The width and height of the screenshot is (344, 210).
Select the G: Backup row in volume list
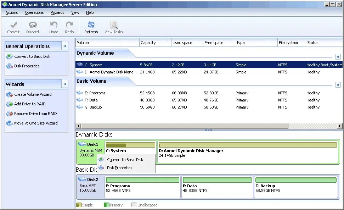pyautogui.click(x=209, y=107)
